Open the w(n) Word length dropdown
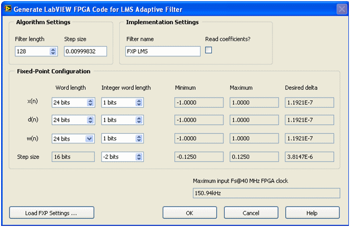 (x=90, y=139)
